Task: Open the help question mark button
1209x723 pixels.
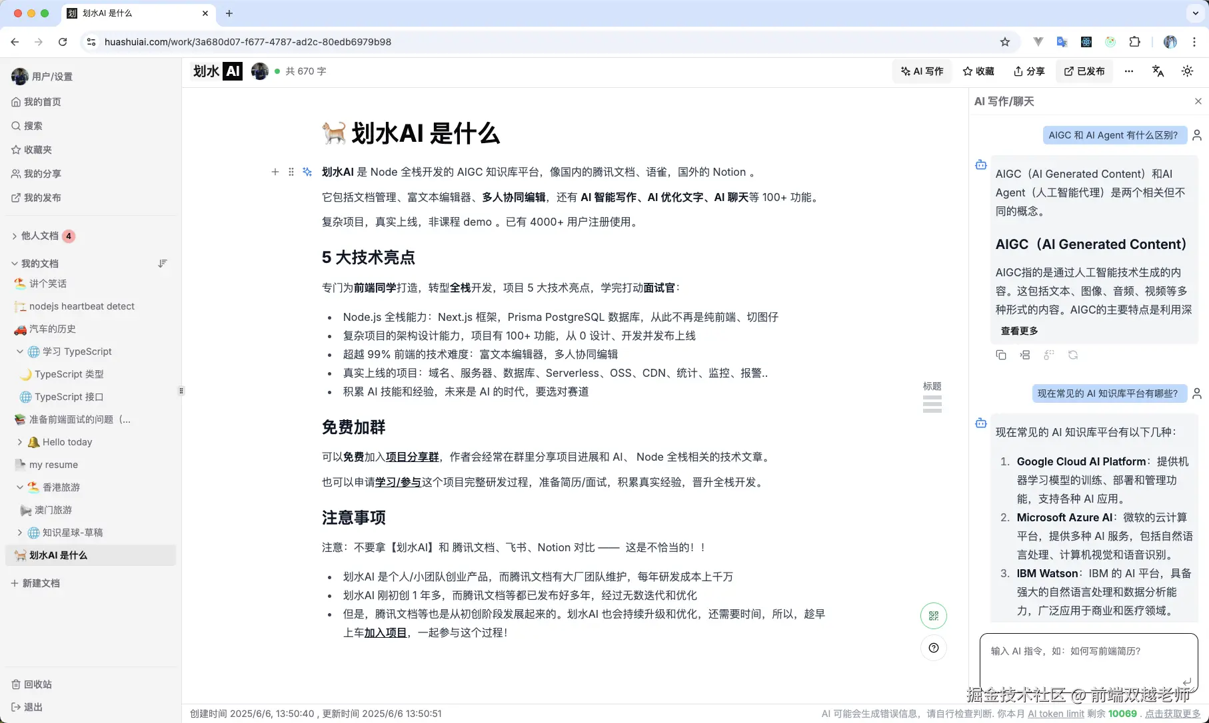Action: [933, 648]
